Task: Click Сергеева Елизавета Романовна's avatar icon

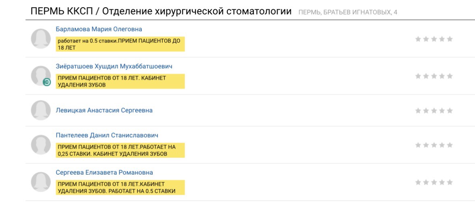Action: click(x=41, y=182)
